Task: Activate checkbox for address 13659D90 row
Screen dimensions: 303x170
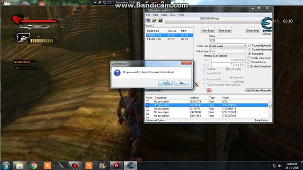Action: coord(147,112)
